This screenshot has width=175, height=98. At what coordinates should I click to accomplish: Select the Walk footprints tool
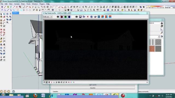click(1, 60)
